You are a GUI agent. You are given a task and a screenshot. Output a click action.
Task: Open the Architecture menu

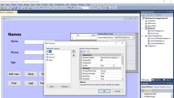point(60,5)
